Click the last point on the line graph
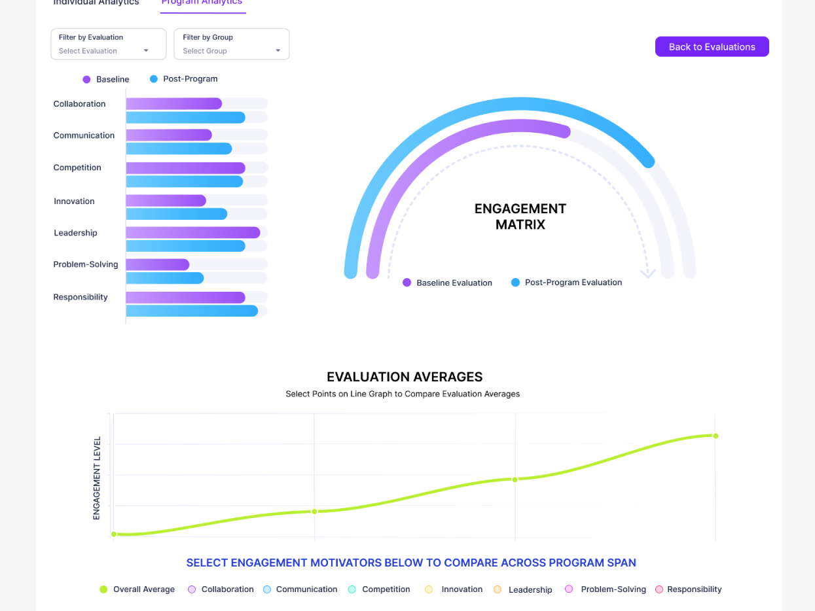 [715, 436]
